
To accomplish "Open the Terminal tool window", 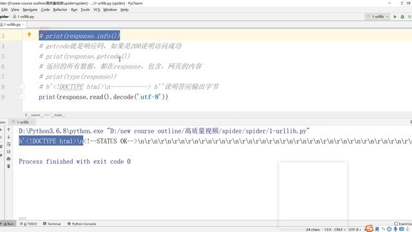I will click(51, 224).
